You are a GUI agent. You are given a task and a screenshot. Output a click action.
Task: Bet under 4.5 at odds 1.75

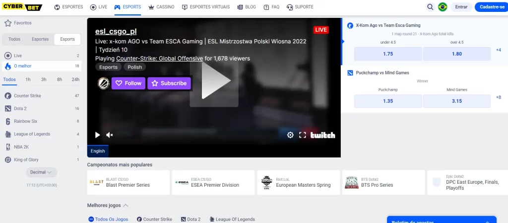[x=388, y=54]
